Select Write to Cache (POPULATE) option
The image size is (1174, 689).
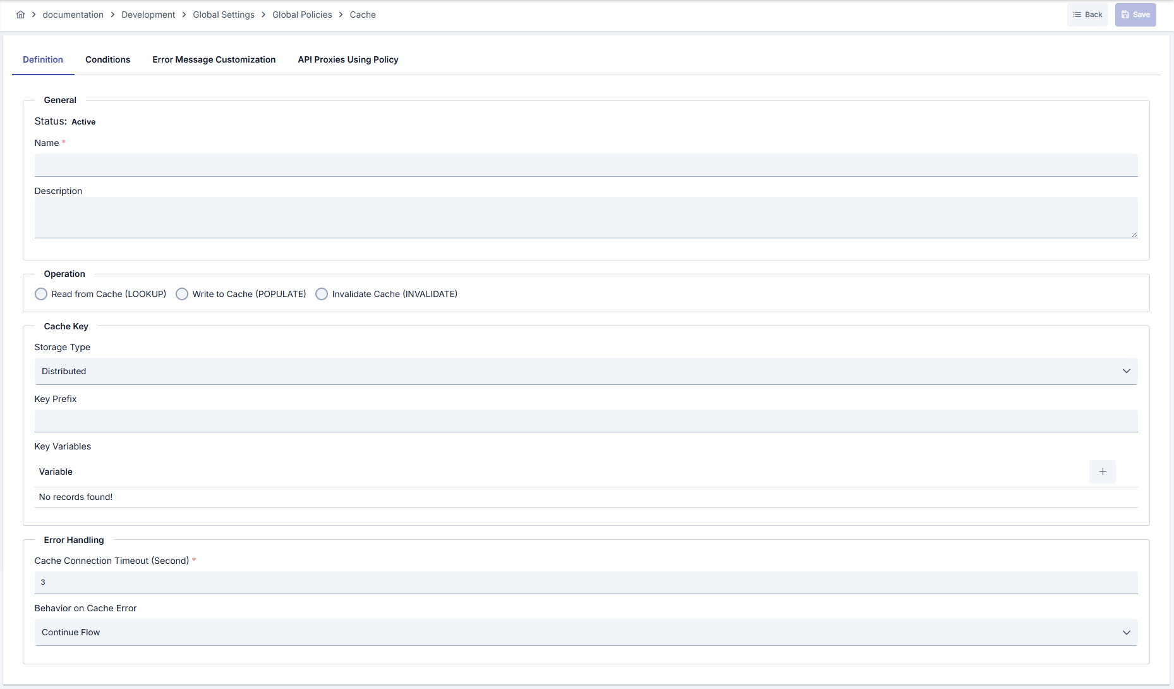pos(182,294)
